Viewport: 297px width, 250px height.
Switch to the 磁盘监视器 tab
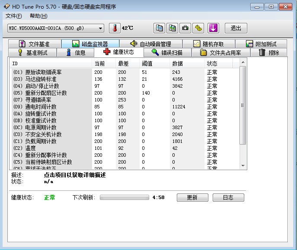(90, 44)
